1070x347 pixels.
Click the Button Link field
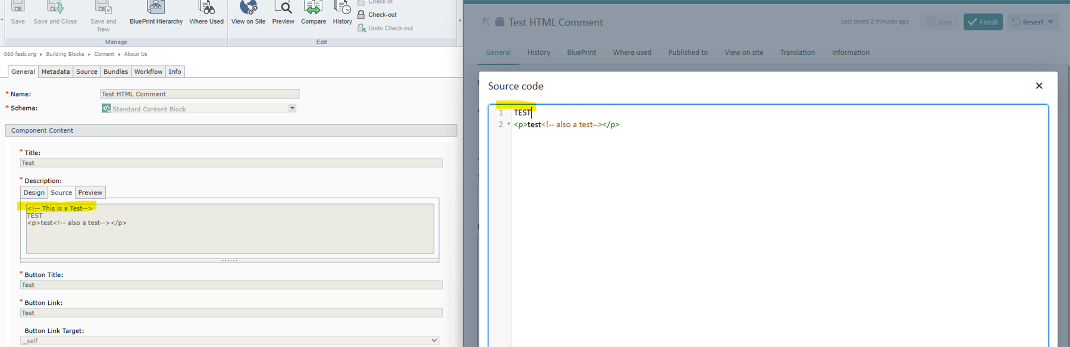point(231,312)
